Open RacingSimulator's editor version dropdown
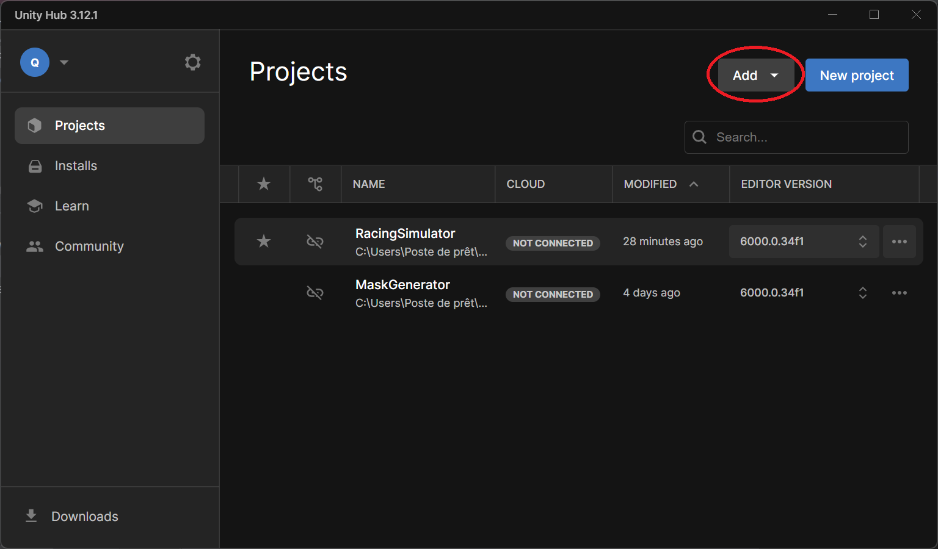Image resolution: width=938 pixels, height=549 pixels. point(804,242)
